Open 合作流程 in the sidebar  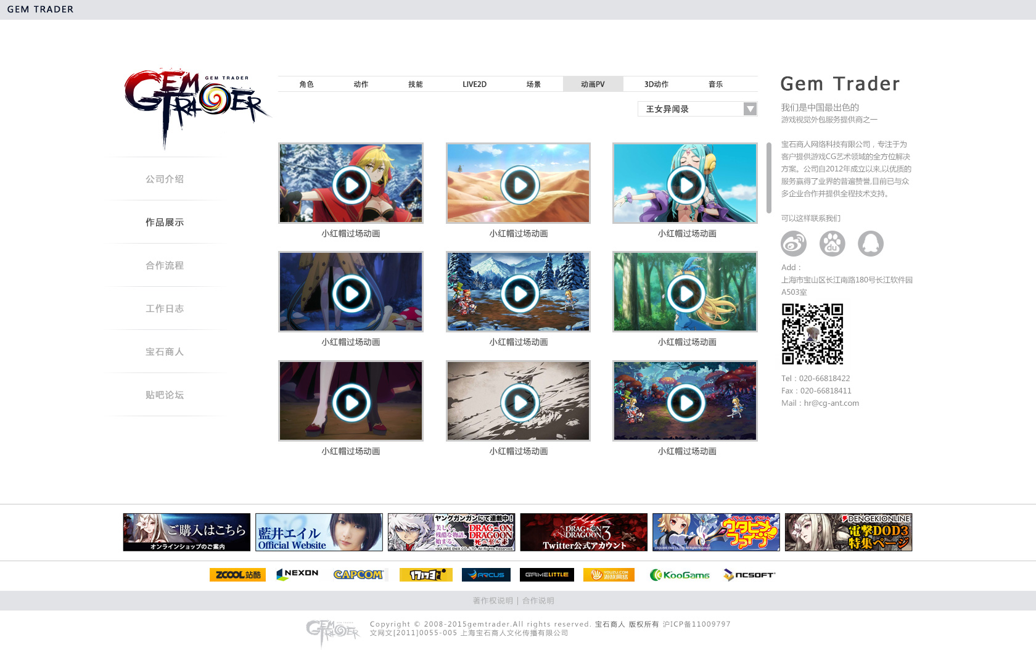(165, 265)
